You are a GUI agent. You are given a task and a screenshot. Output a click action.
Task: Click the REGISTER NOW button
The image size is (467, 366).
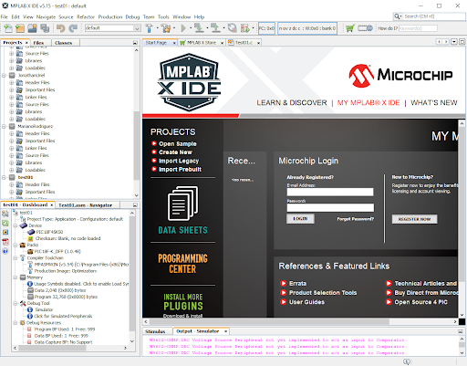414,219
